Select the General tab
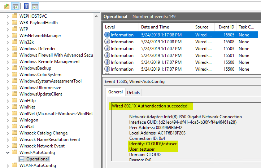The height and width of the screenshot is (168, 261). (x=116, y=92)
